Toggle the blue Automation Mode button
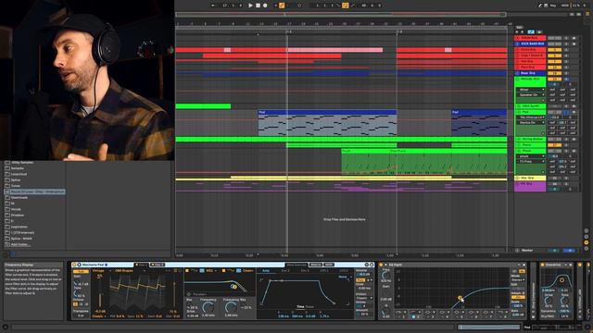 coord(531,32)
